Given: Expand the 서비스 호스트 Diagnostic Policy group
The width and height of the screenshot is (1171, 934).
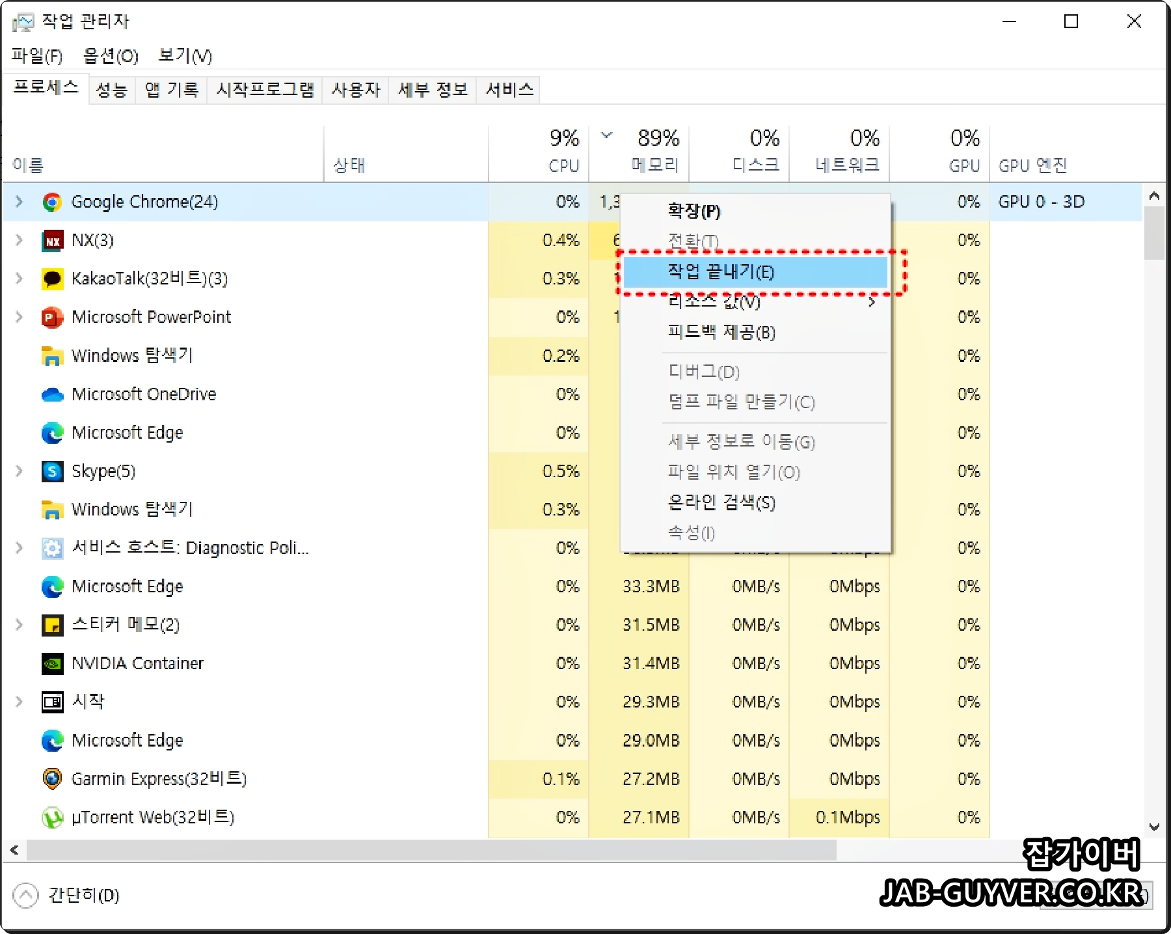Looking at the screenshot, I should (19, 548).
